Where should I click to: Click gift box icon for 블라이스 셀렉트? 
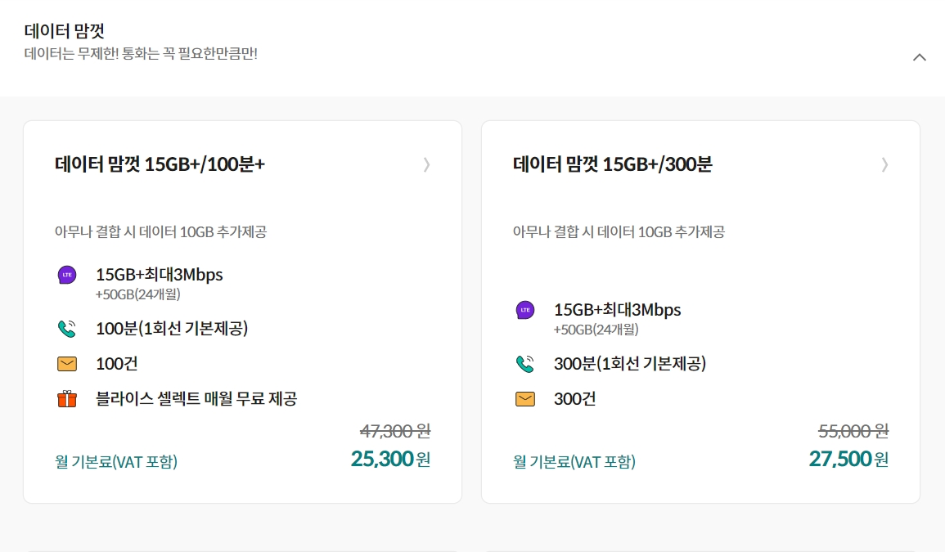tap(67, 399)
